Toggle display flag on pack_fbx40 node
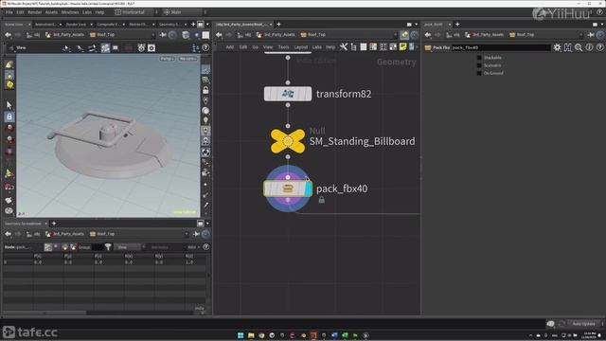This screenshot has height=341, width=606. 308,188
